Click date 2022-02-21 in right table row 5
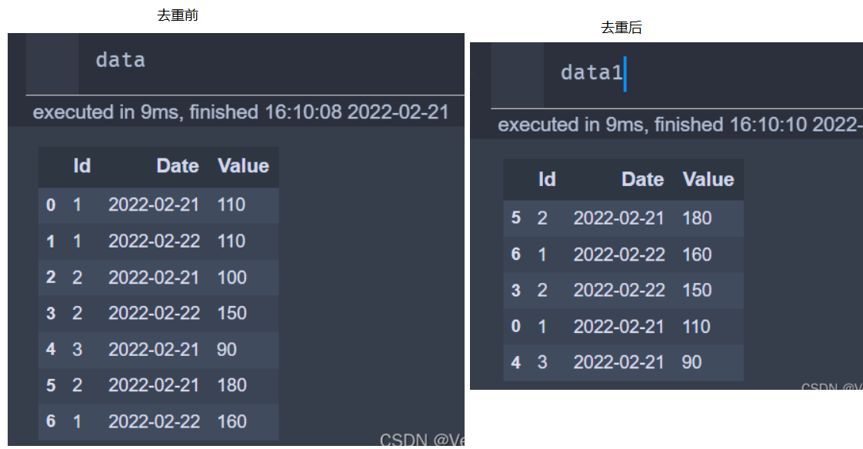The image size is (863, 449). (618, 218)
